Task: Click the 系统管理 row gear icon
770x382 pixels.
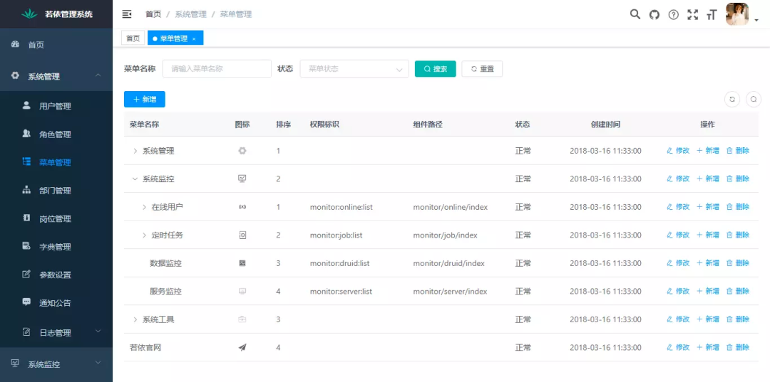Action: [x=242, y=151]
